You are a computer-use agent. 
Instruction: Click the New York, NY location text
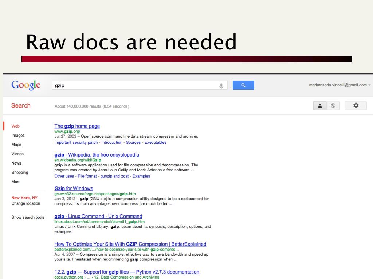pos(24,198)
